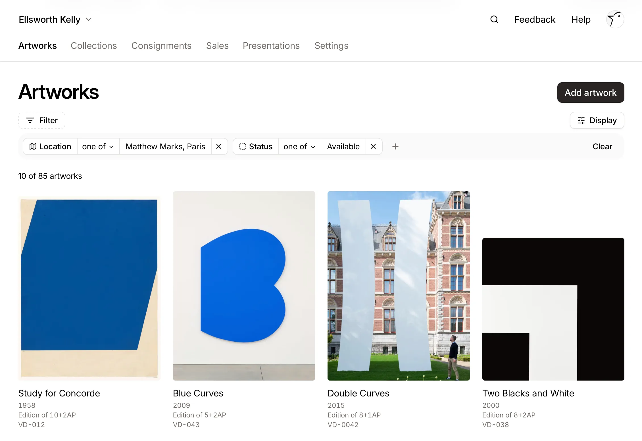Edit the Matthew Marks, Paris filter value

[165, 146]
